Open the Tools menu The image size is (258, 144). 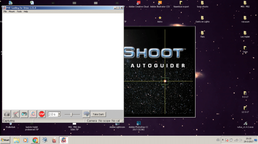click(x=19, y=11)
